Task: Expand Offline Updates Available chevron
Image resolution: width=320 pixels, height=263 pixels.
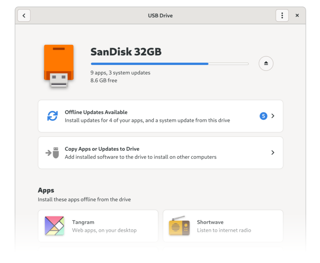Action: click(273, 116)
